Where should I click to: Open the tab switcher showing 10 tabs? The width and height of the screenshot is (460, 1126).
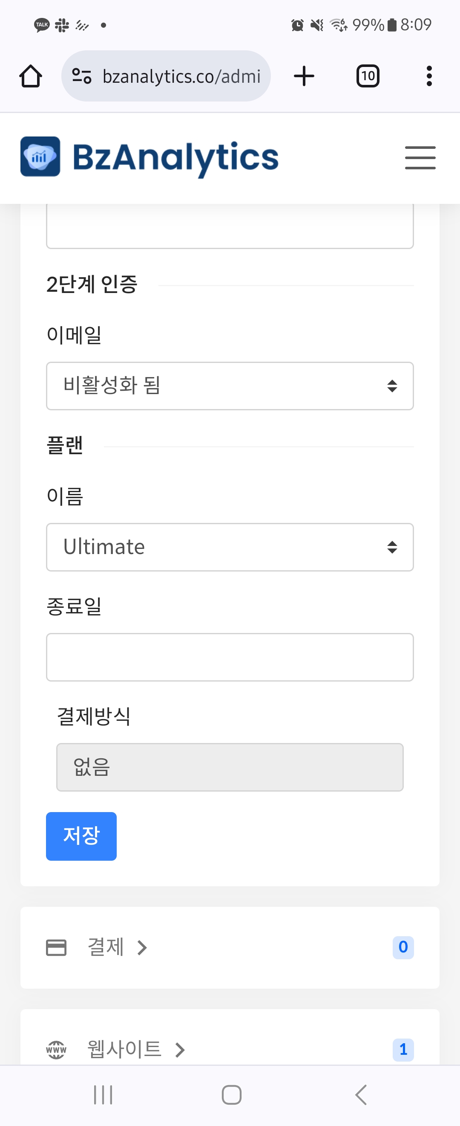tap(368, 76)
